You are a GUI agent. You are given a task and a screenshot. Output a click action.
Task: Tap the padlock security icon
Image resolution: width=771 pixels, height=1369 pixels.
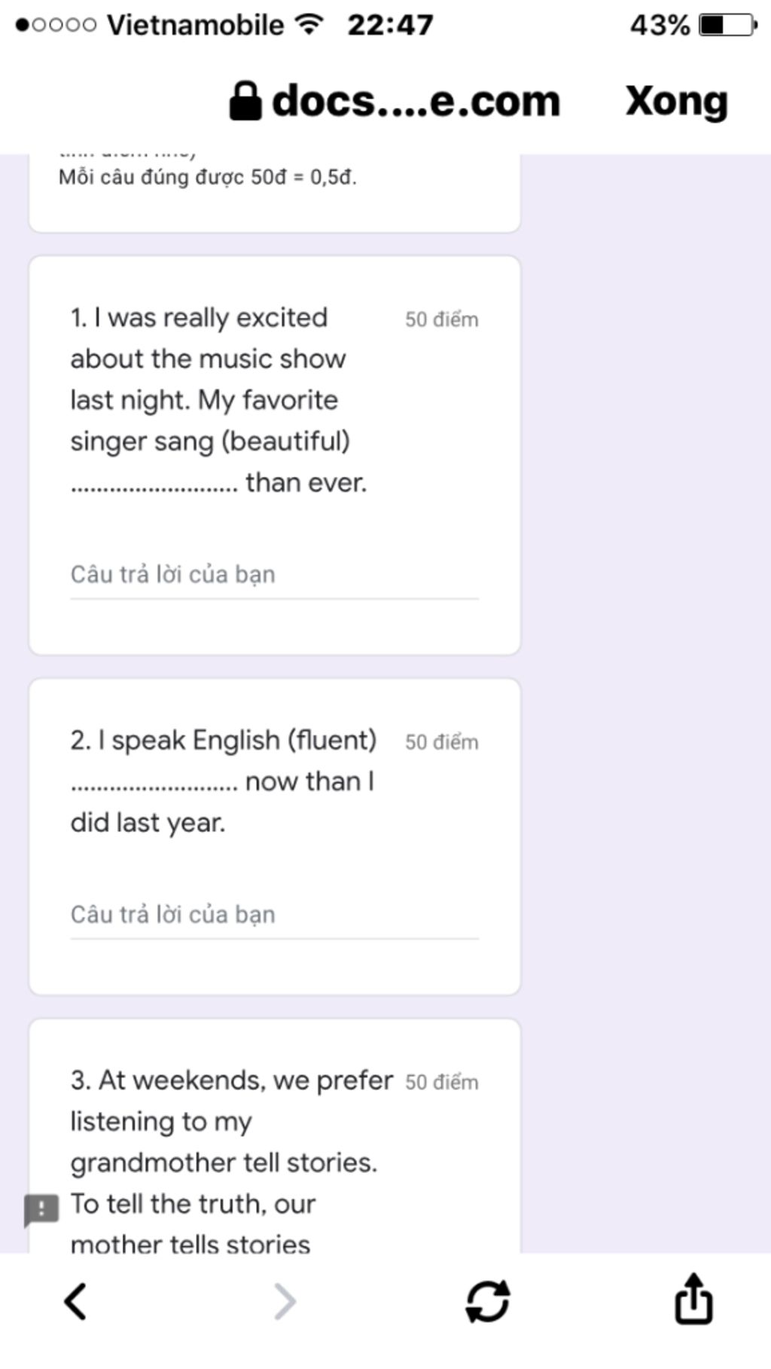click(x=245, y=101)
